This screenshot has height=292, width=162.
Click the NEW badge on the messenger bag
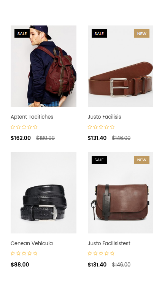[142, 160]
